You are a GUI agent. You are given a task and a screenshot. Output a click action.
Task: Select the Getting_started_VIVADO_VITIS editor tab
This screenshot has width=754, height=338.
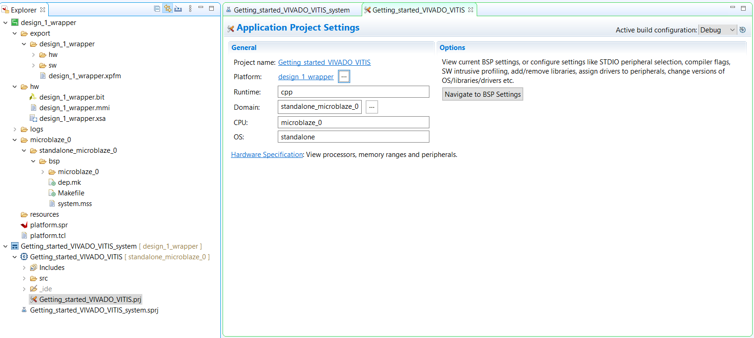[x=418, y=10]
